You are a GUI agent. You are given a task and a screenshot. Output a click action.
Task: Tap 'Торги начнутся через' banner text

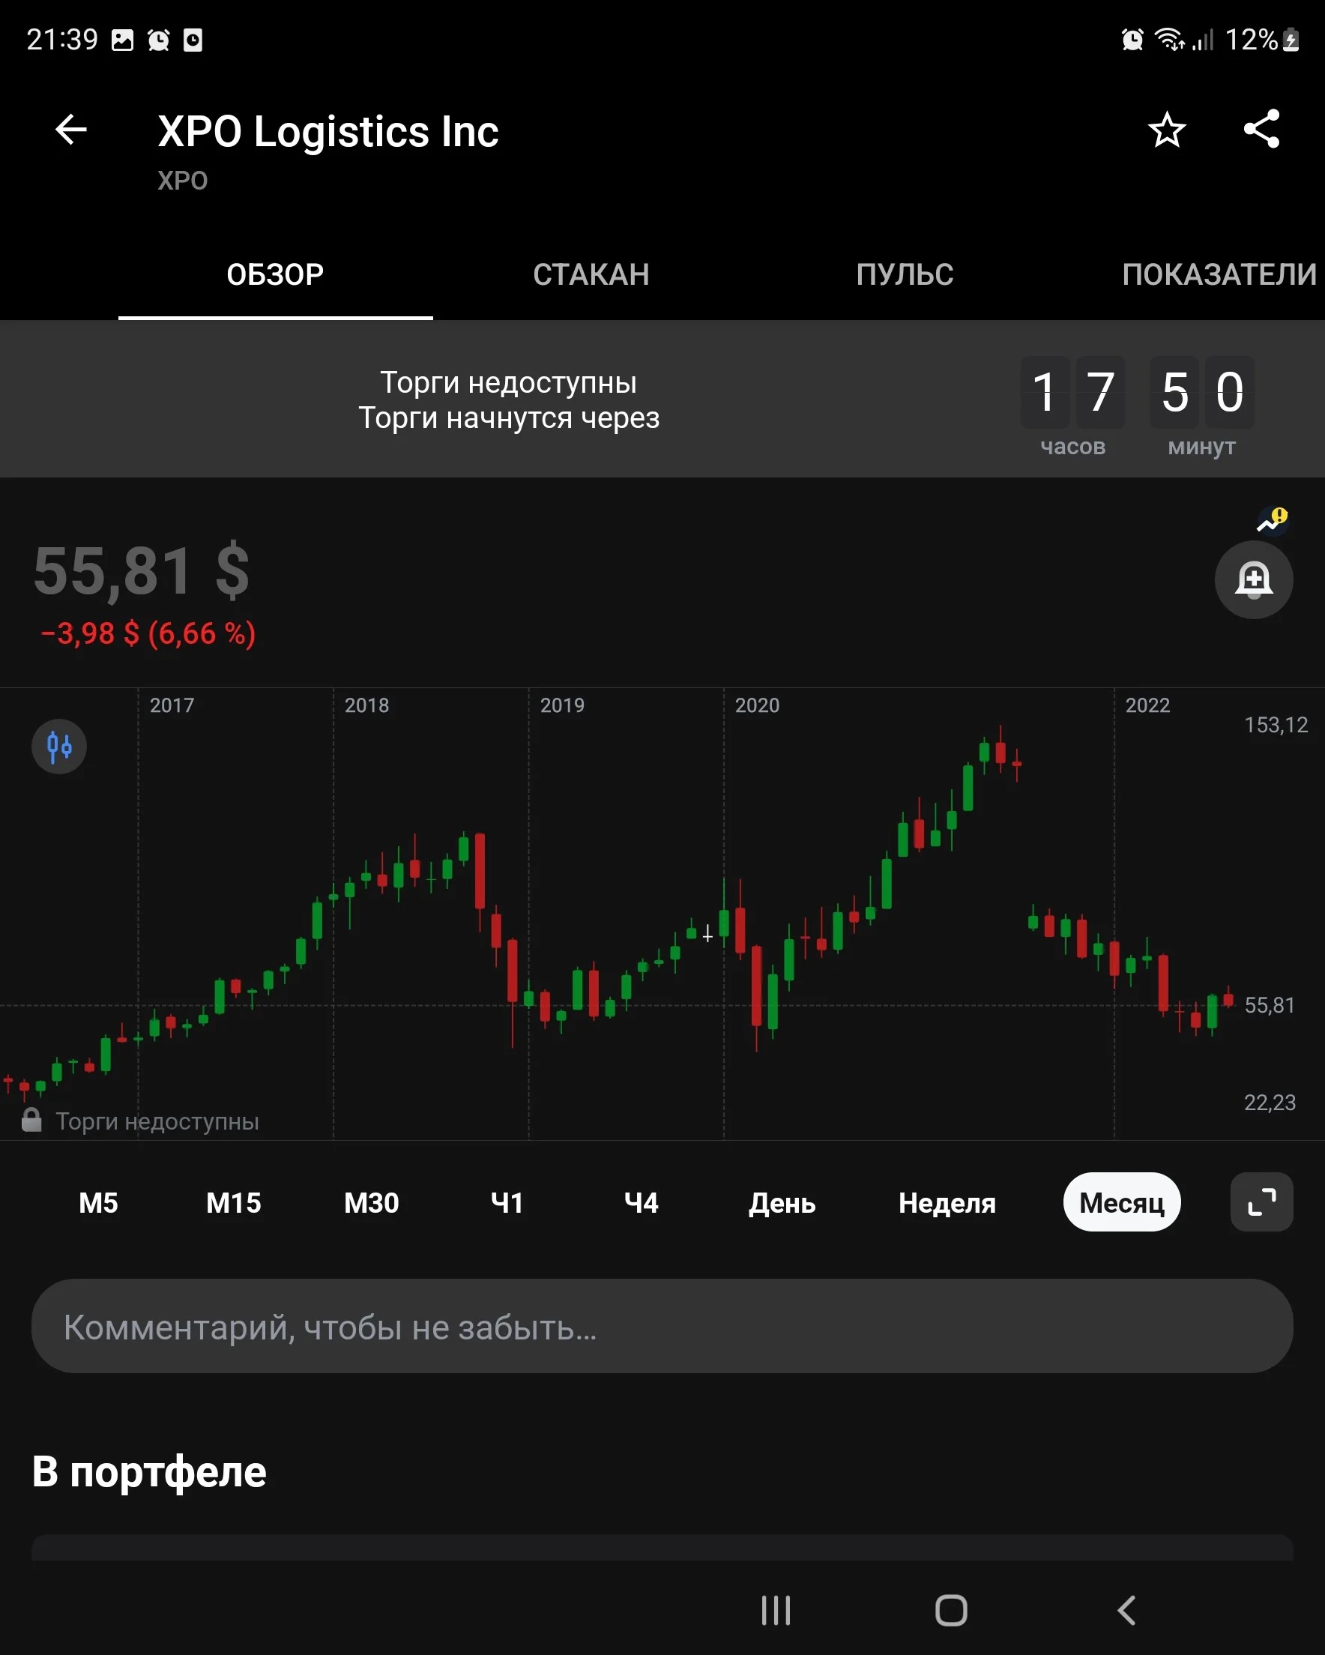point(509,418)
